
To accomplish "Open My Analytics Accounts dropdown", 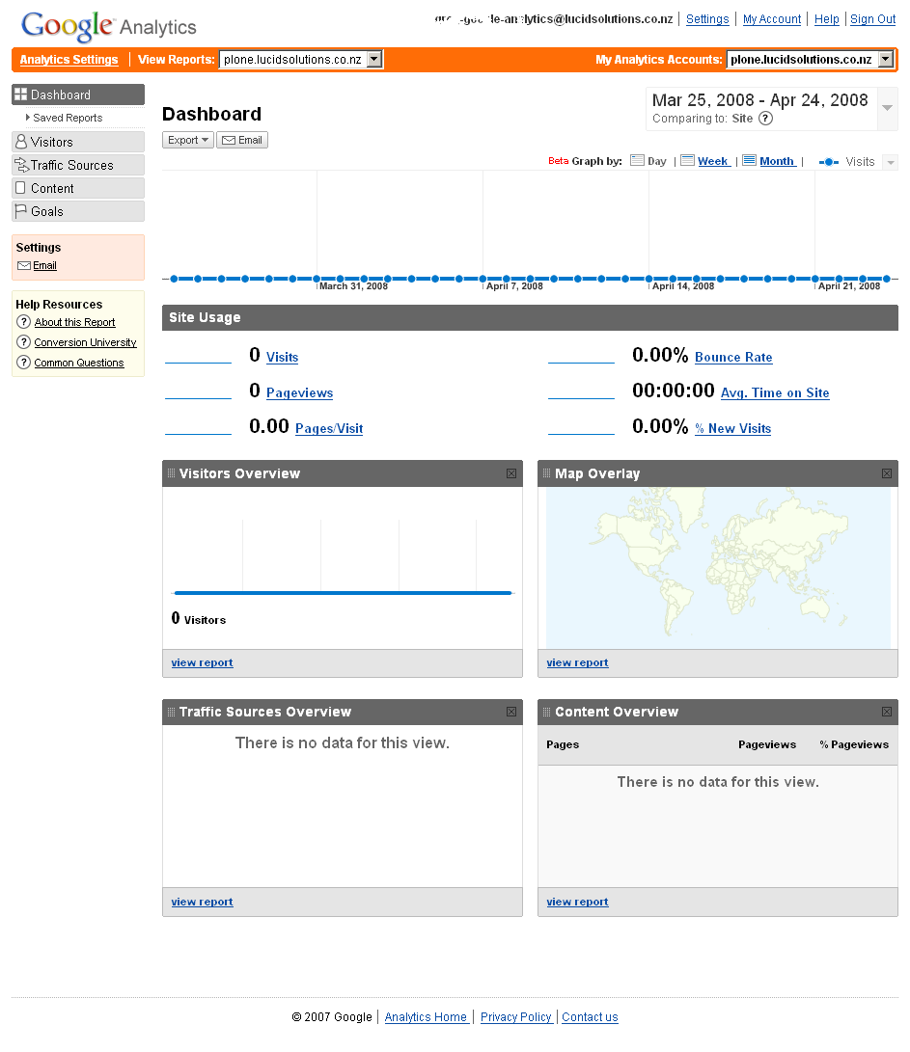I will tap(811, 60).
